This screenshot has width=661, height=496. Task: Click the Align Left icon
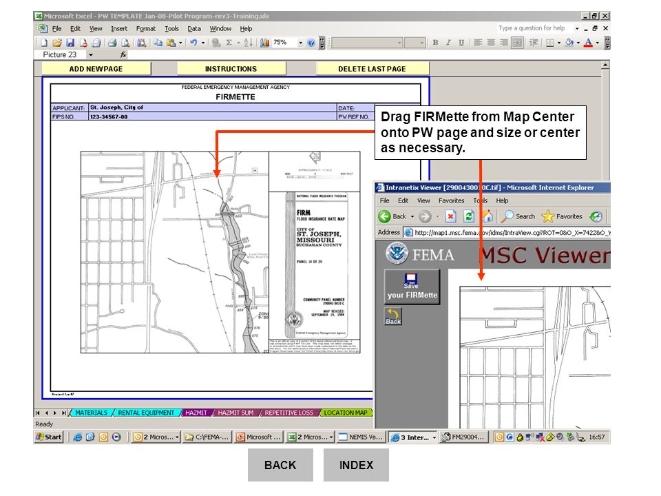pyautogui.click(x=478, y=43)
